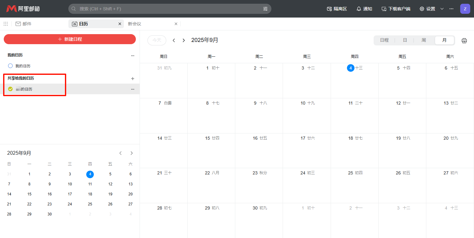Expand dropdown arrow next to settings

[442, 9]
